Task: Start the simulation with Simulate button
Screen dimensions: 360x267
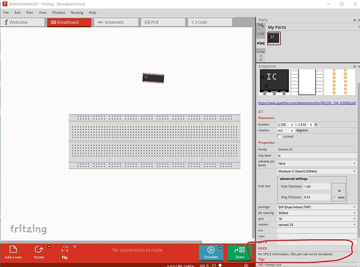Action: click(211, 252)
